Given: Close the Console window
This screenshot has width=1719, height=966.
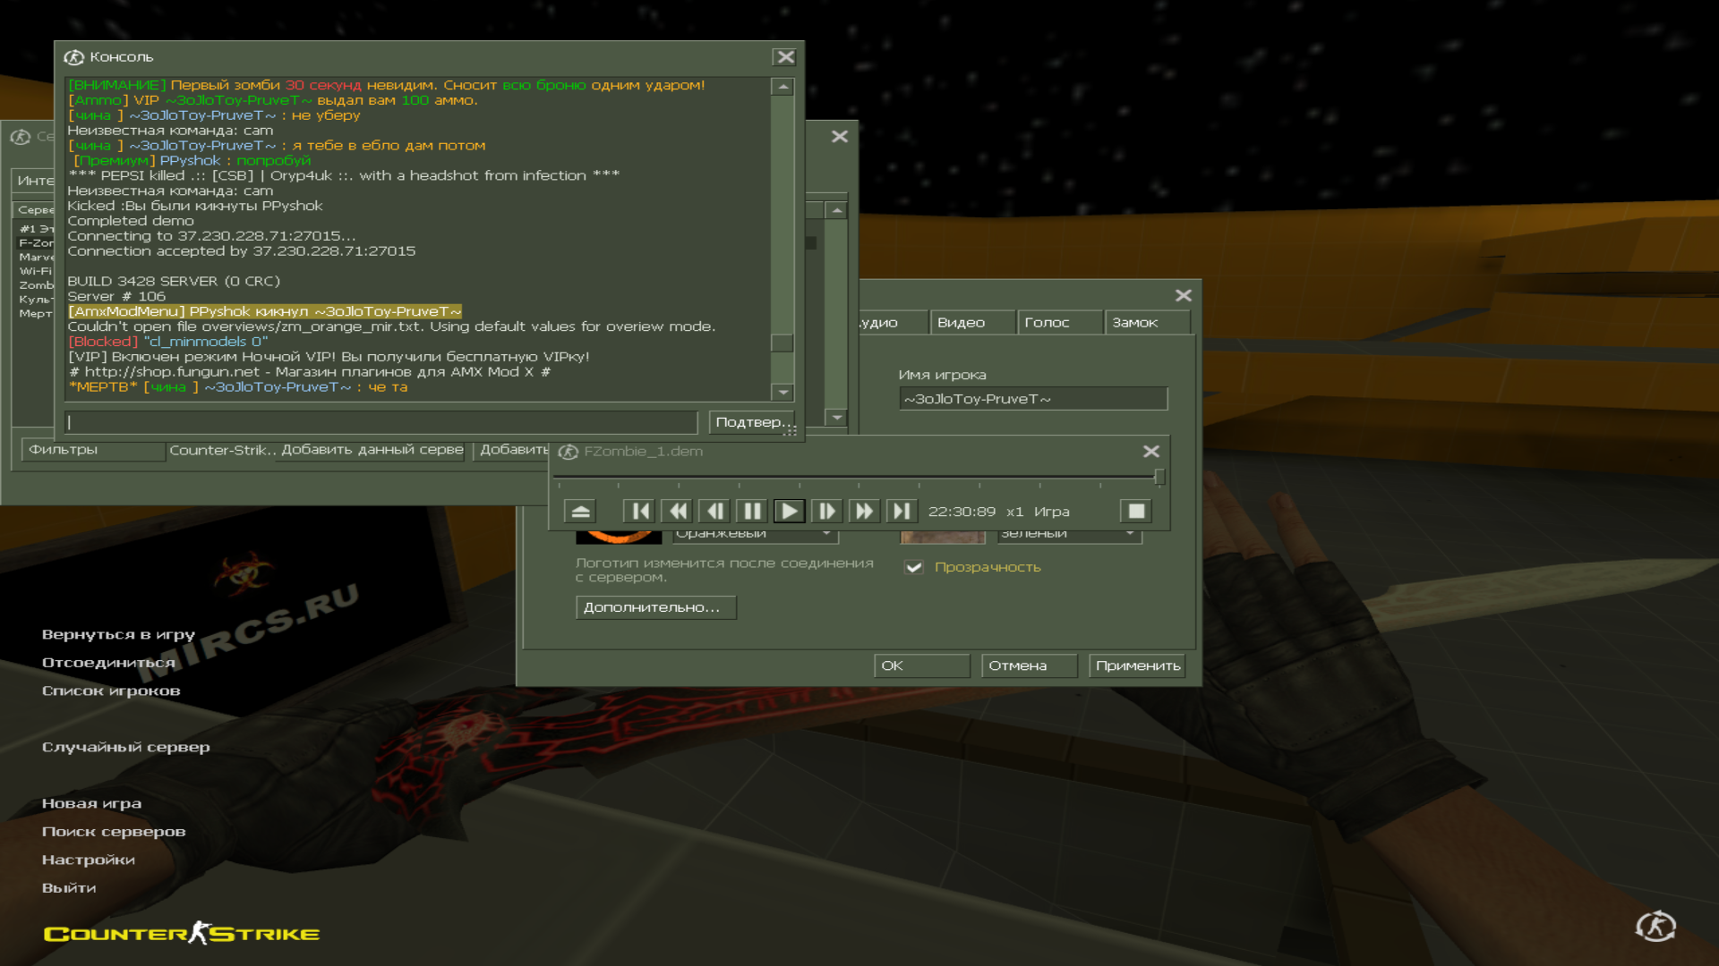Looking at the screenshot, I should coord(785,57).
